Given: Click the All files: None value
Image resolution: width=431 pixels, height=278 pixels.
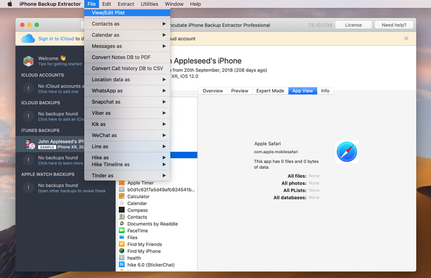Looking at the screenshot, I should click(314, 176).
